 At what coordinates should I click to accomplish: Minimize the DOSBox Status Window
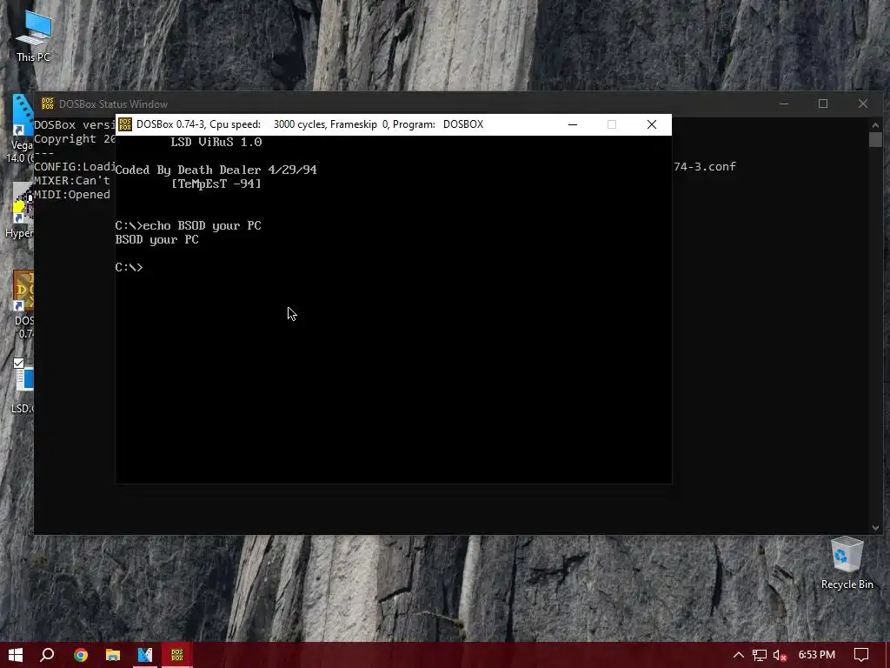(x=784, y=104)
